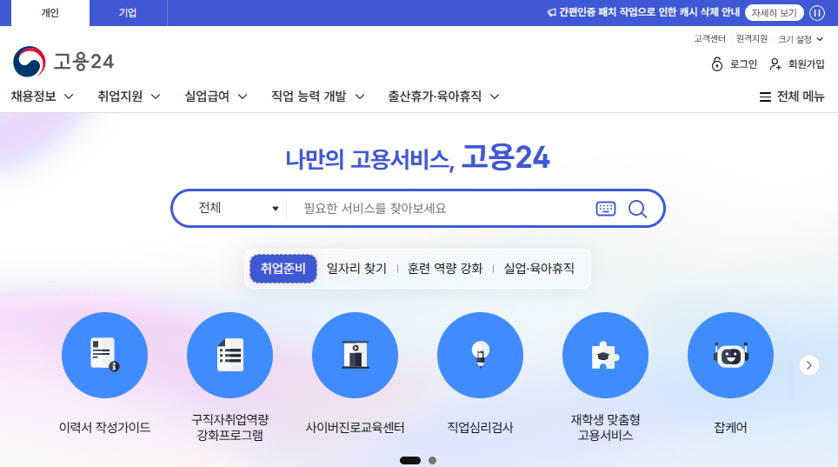Click the 재학생 맞춤형 고용서비스 label

point(605,427)
